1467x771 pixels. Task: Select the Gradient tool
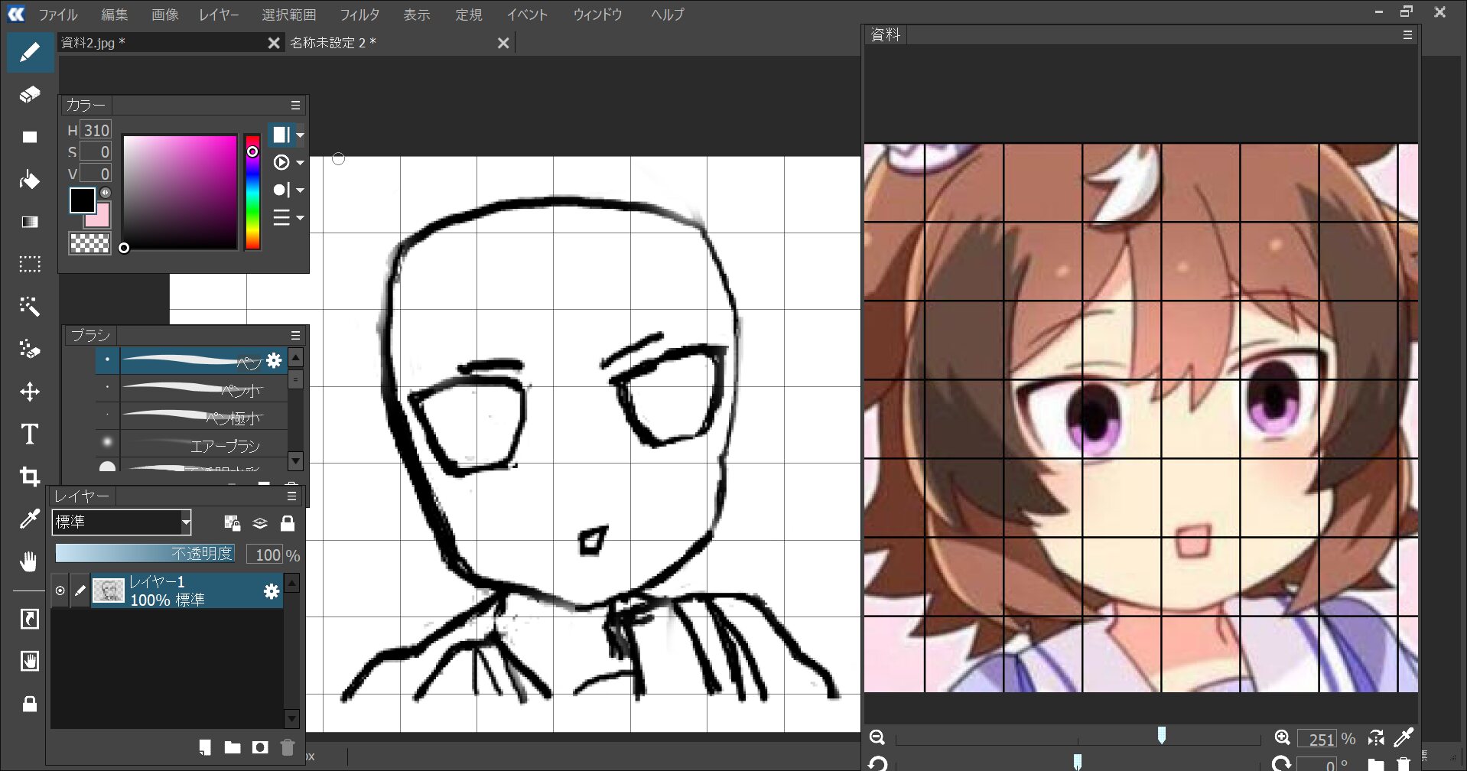tap(29, 222)
